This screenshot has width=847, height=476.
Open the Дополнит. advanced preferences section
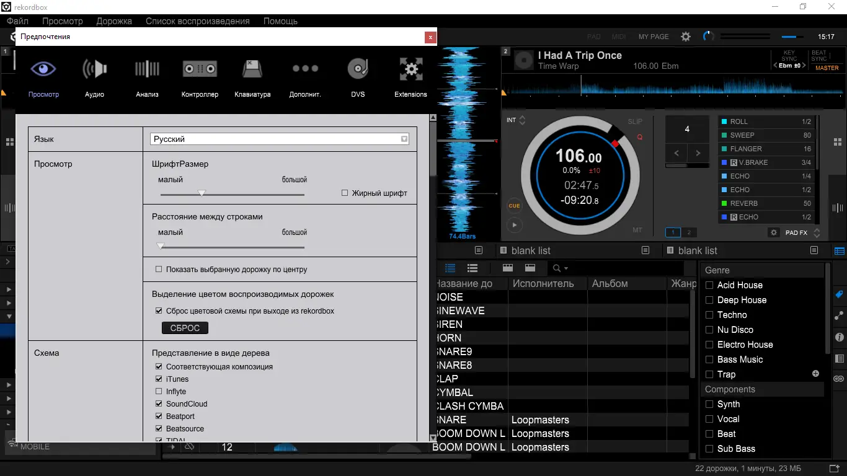point(305,77)
